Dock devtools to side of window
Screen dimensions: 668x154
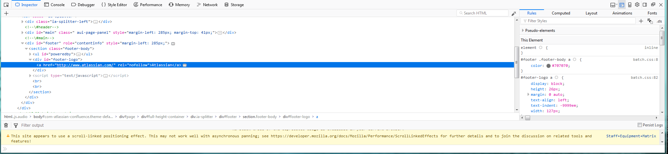click(645, 5)
